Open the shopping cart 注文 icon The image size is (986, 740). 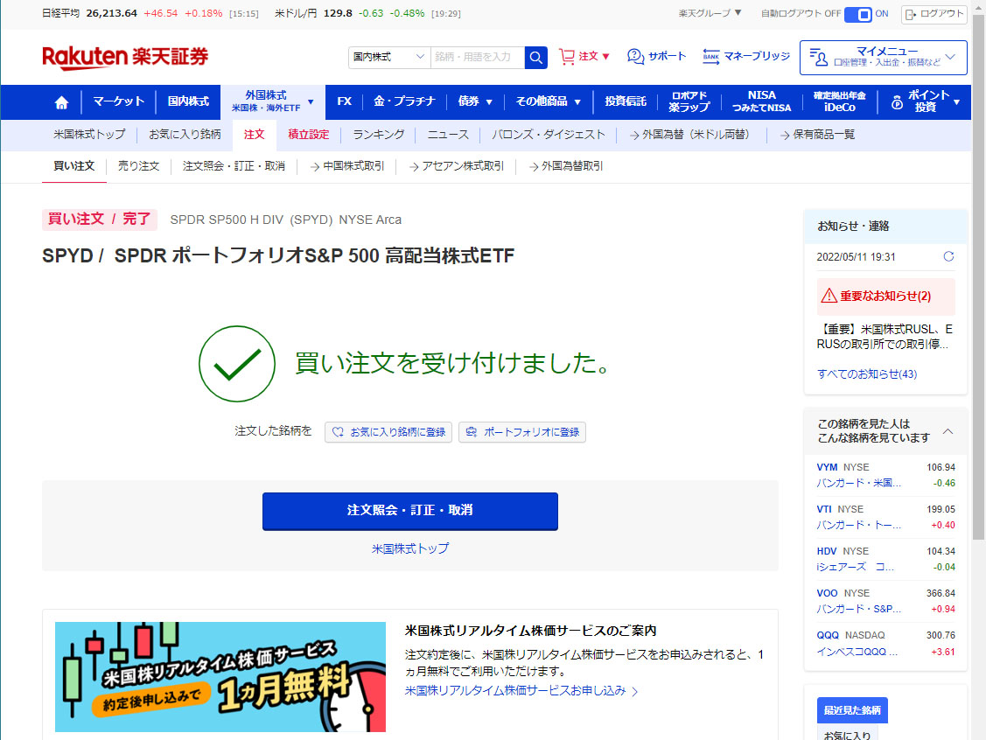click(568, 56)
